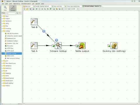Click green input arrow beside Table output
The image size is (140, 105).
tap(77, 45)
